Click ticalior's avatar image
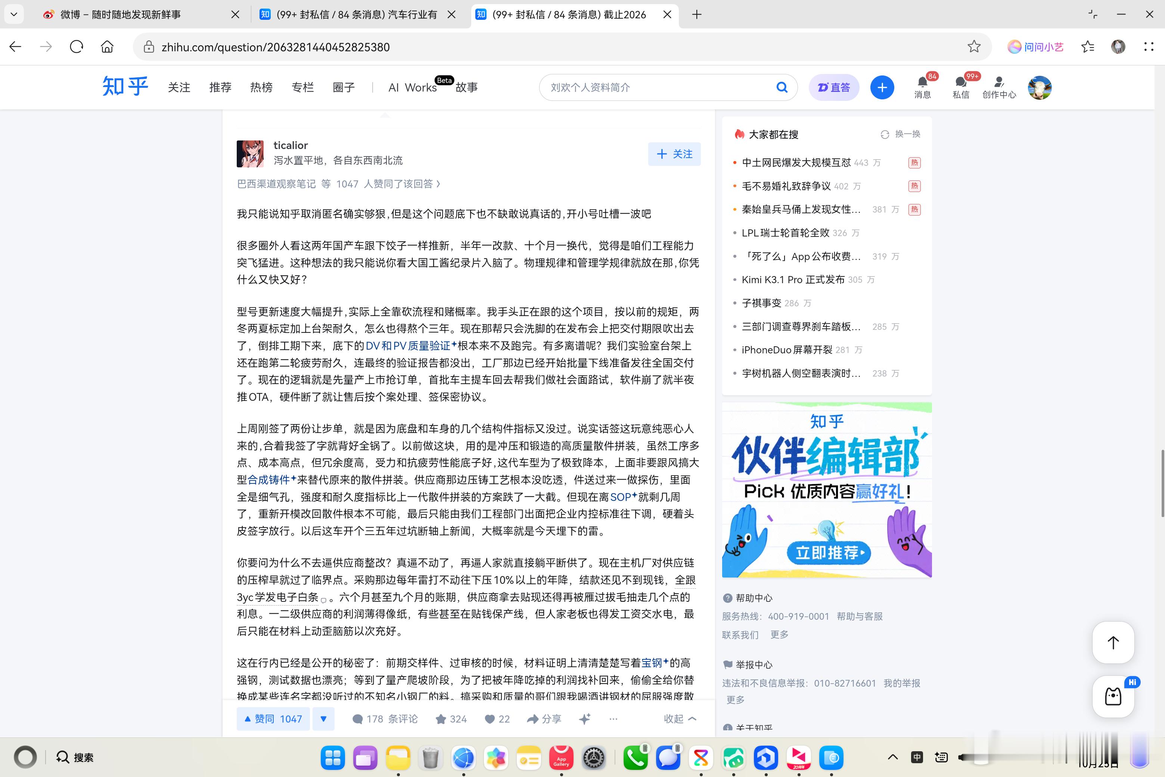 (x=250, y=154)
